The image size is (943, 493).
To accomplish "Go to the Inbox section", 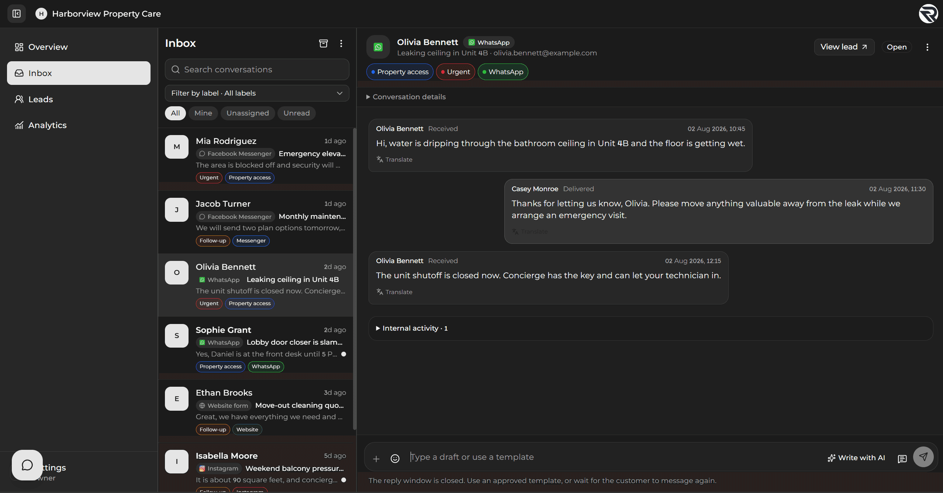I will coord(79,73).
